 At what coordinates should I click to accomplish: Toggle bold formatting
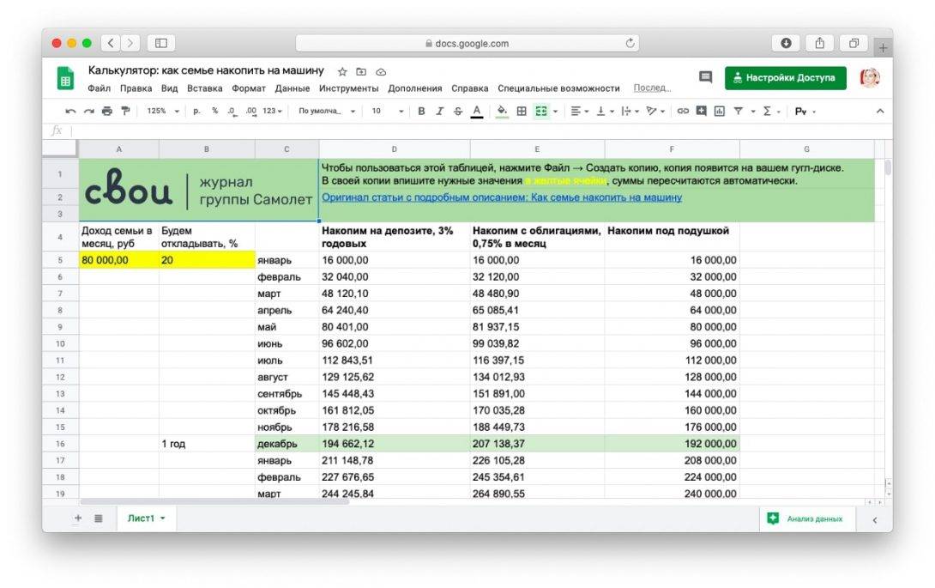[x=421, y=111]
